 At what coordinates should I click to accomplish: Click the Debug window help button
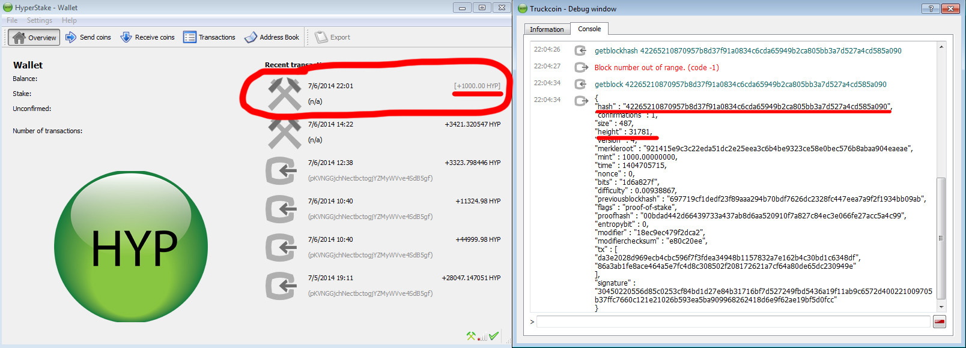point(931,8)
